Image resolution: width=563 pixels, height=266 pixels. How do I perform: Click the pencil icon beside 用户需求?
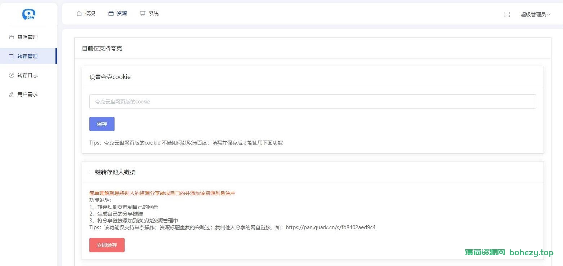(x=12, y=94)
